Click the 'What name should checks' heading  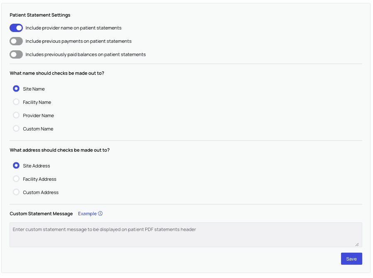57,73
